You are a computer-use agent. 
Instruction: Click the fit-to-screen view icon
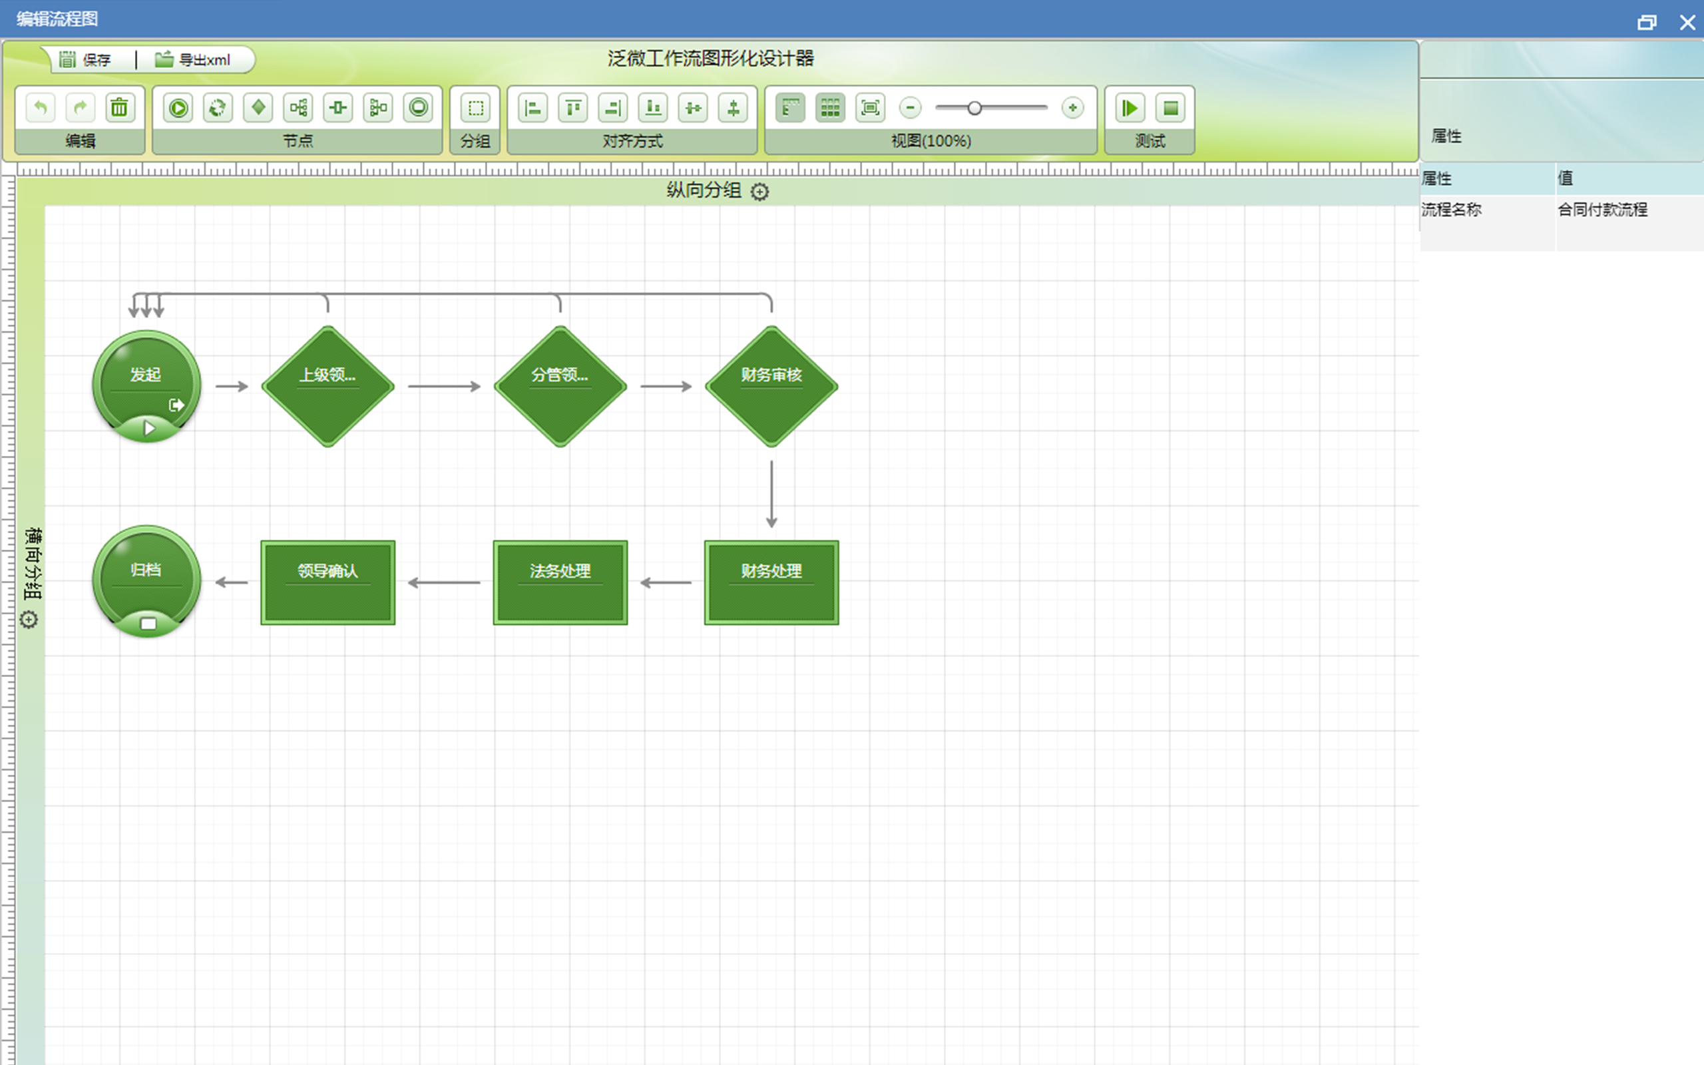(871, 108)
